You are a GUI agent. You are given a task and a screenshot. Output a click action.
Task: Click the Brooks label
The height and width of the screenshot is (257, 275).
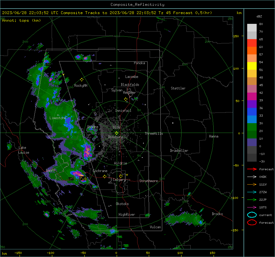click(217, 214)
